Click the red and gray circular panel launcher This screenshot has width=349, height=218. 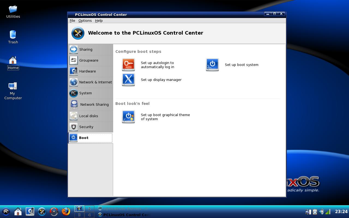[54, 212]
